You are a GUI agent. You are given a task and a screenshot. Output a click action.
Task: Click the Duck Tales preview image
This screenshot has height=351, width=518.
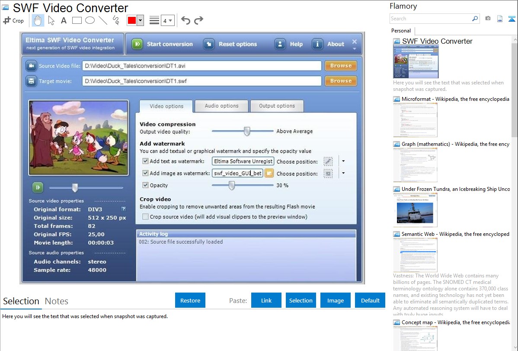78,138
